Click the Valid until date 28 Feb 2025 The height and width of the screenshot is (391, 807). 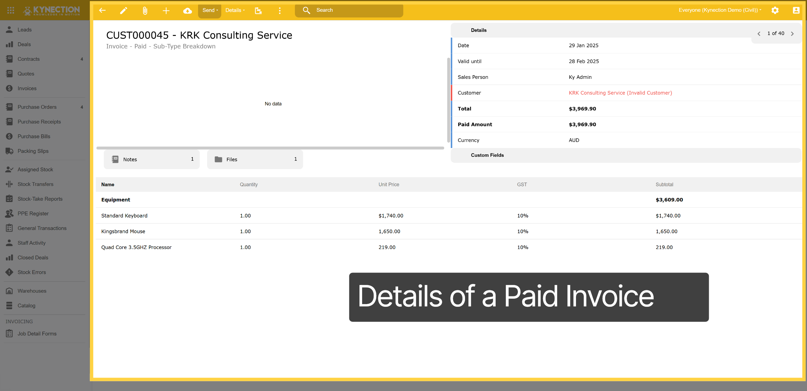pos(584,61)
